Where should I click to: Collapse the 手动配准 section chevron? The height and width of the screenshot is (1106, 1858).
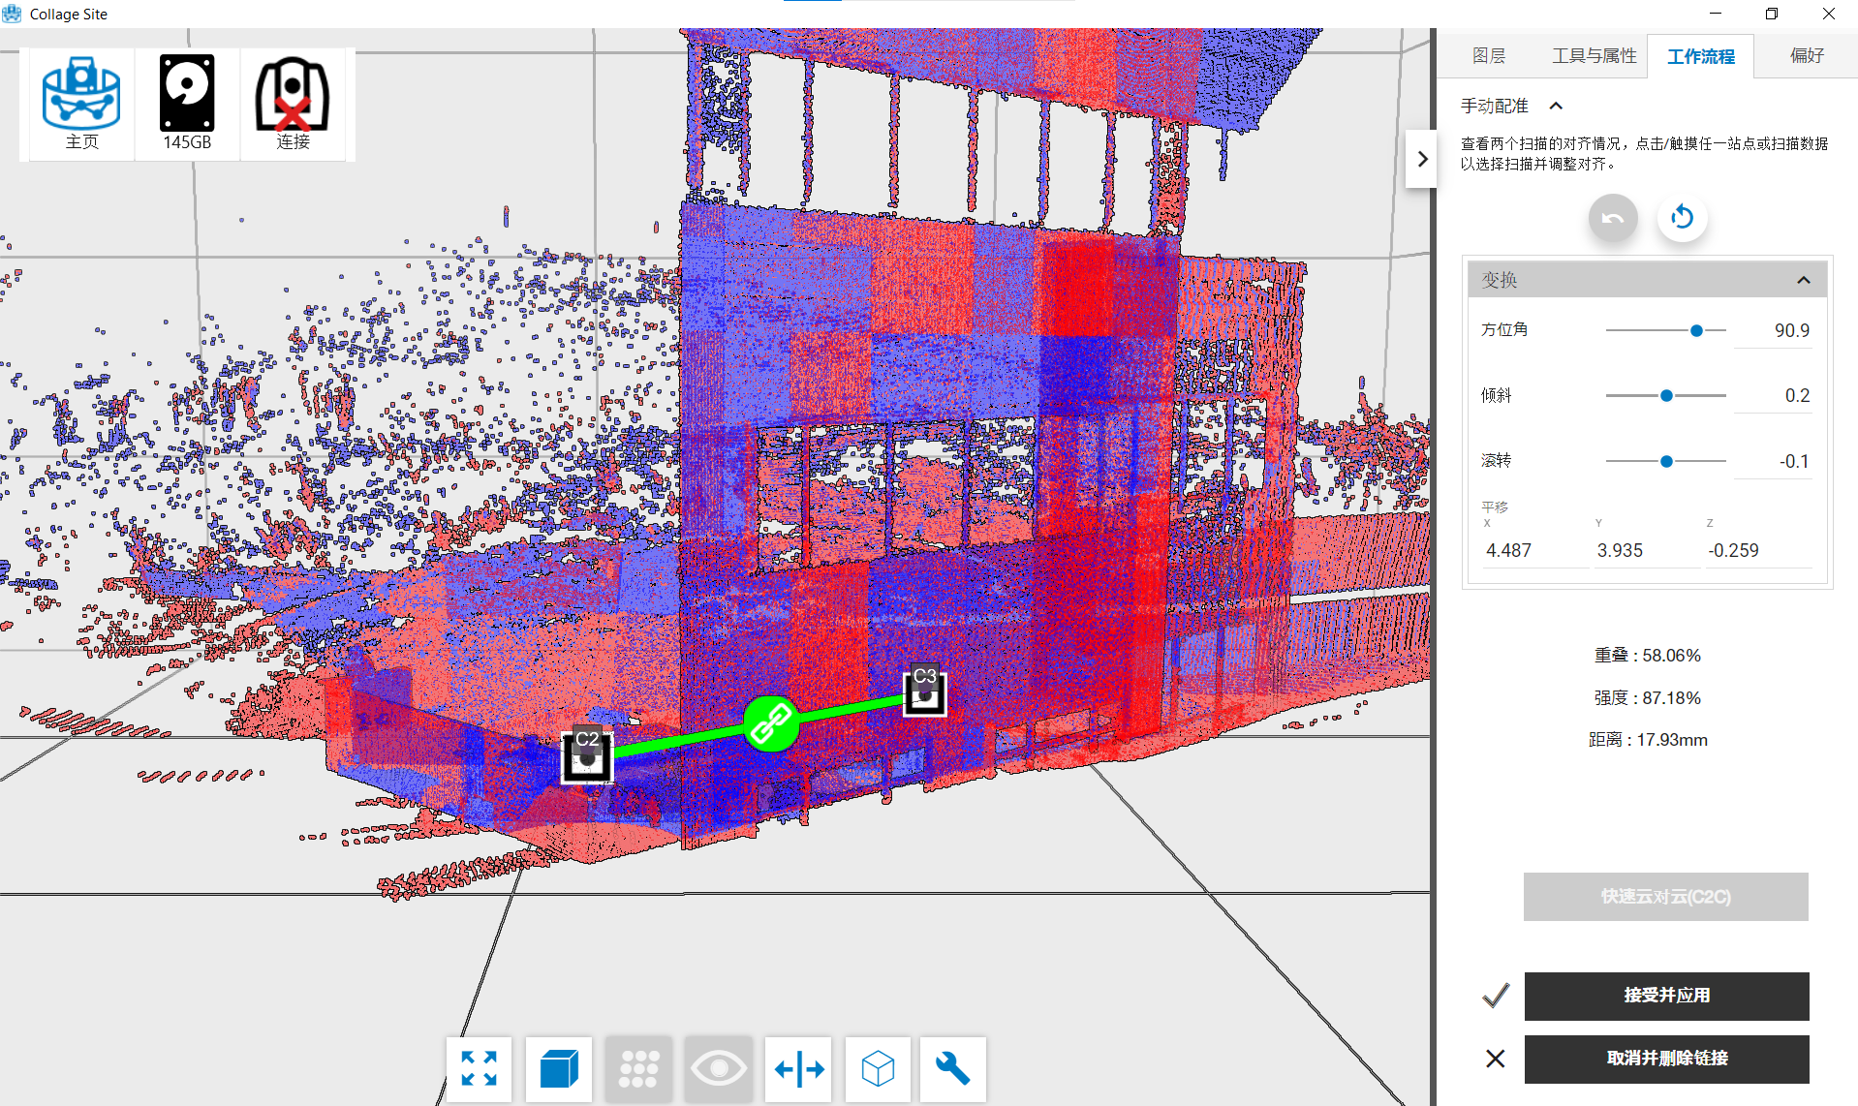pyautogui.click(x=1556, y=106)
